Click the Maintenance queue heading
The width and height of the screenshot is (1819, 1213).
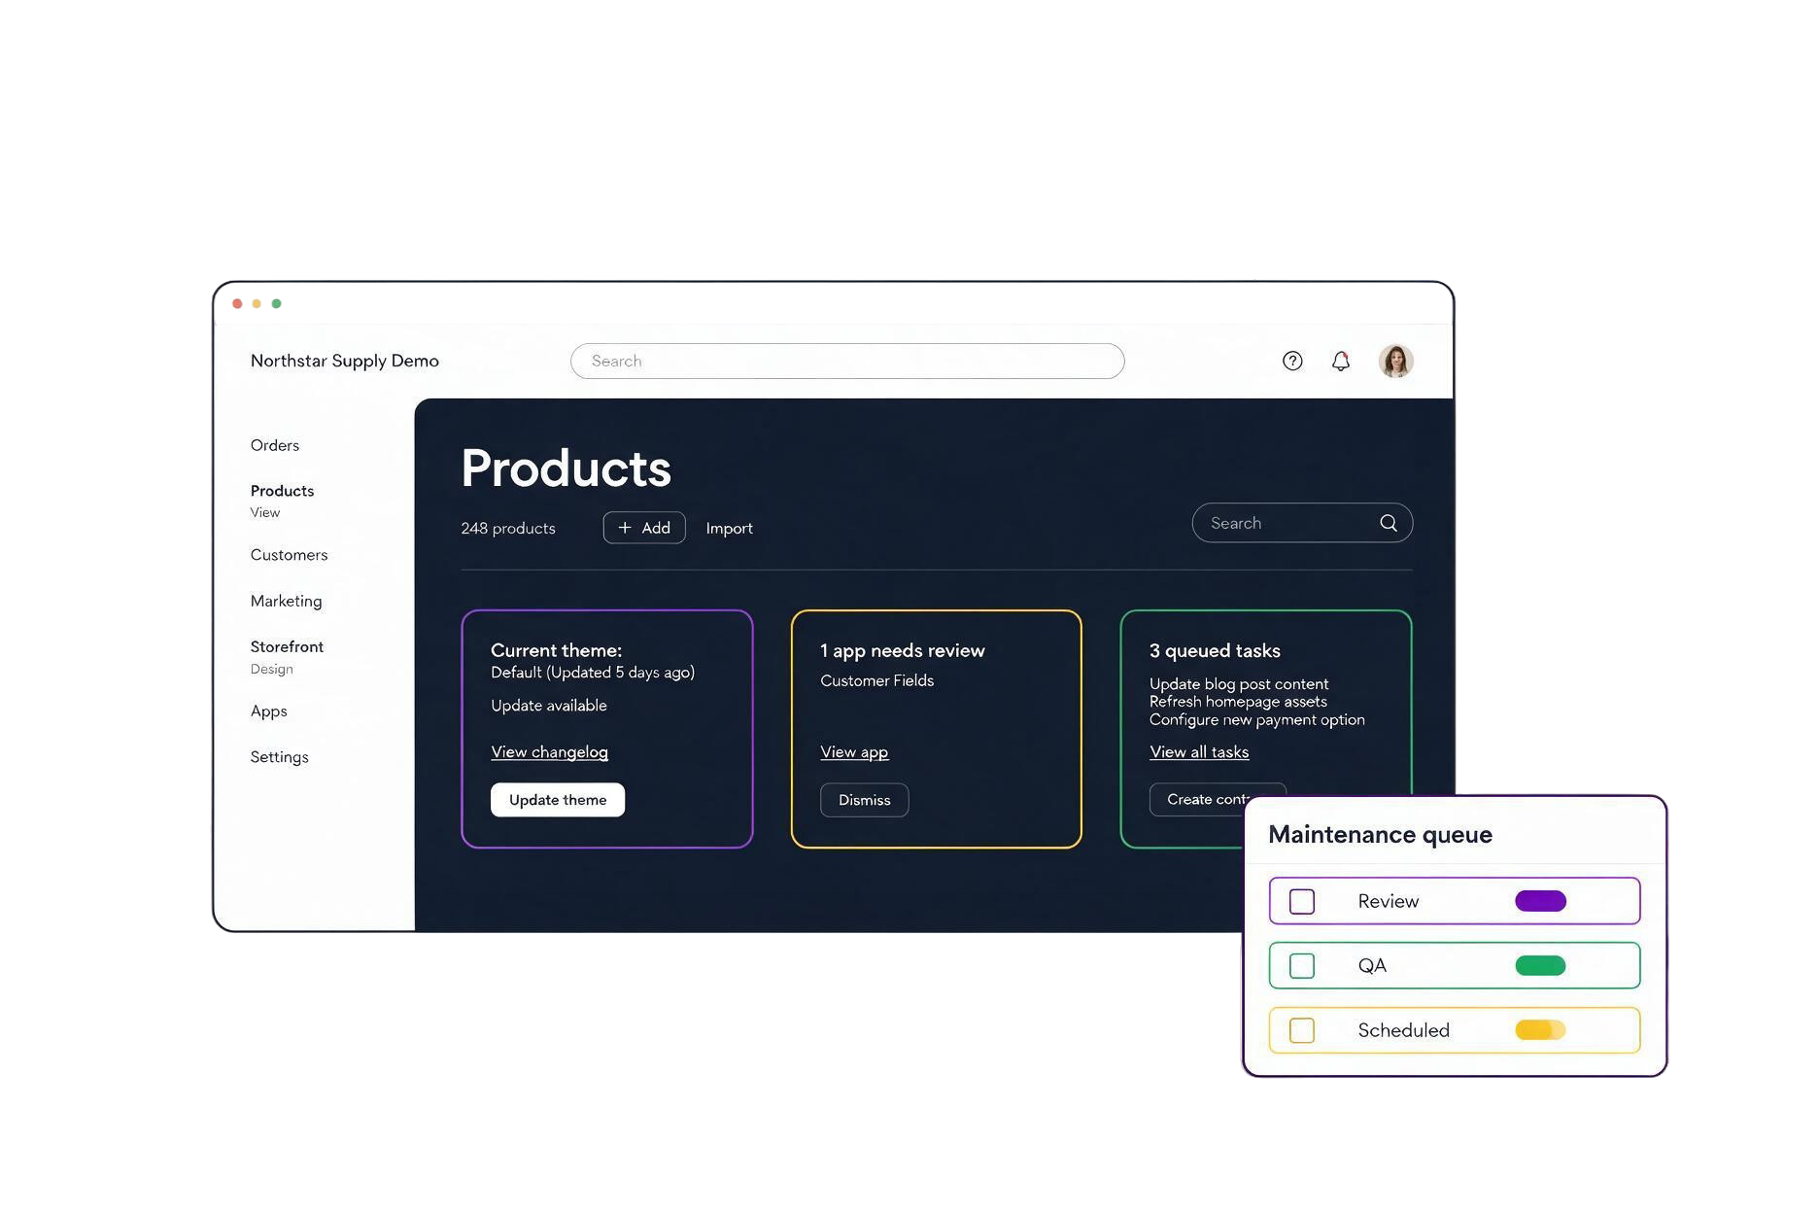(1380, 835)
